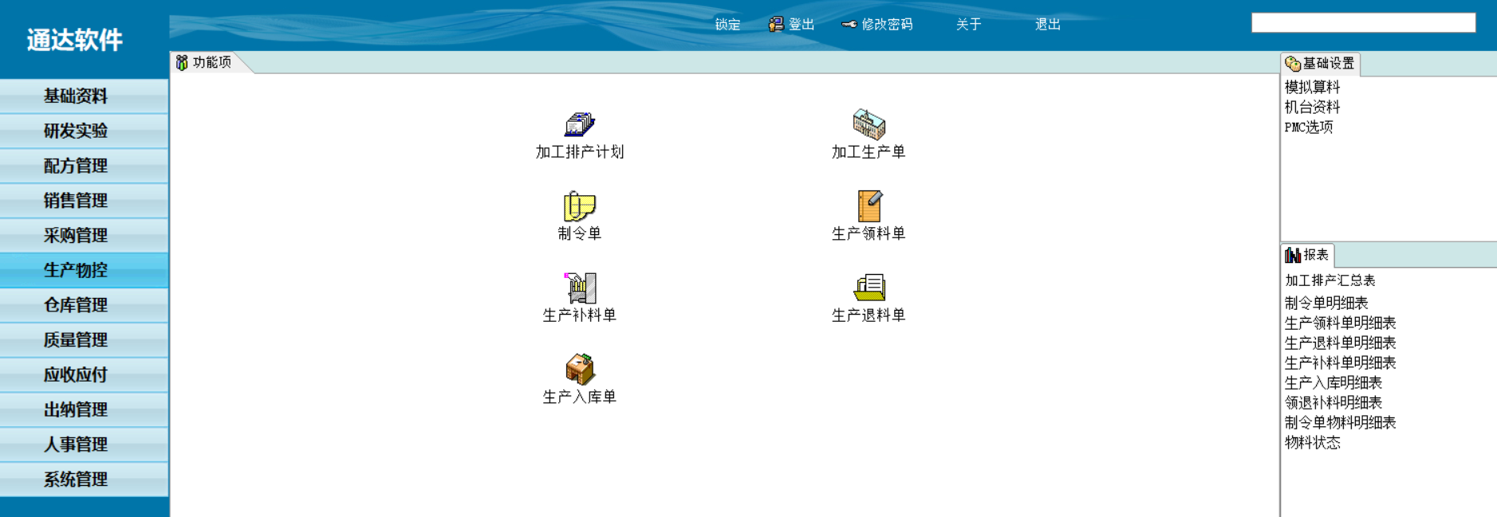The width and height of the screenshot is (1497, 517).
Task: Open the 生产领料单 icon
Action: coord(869,206)
